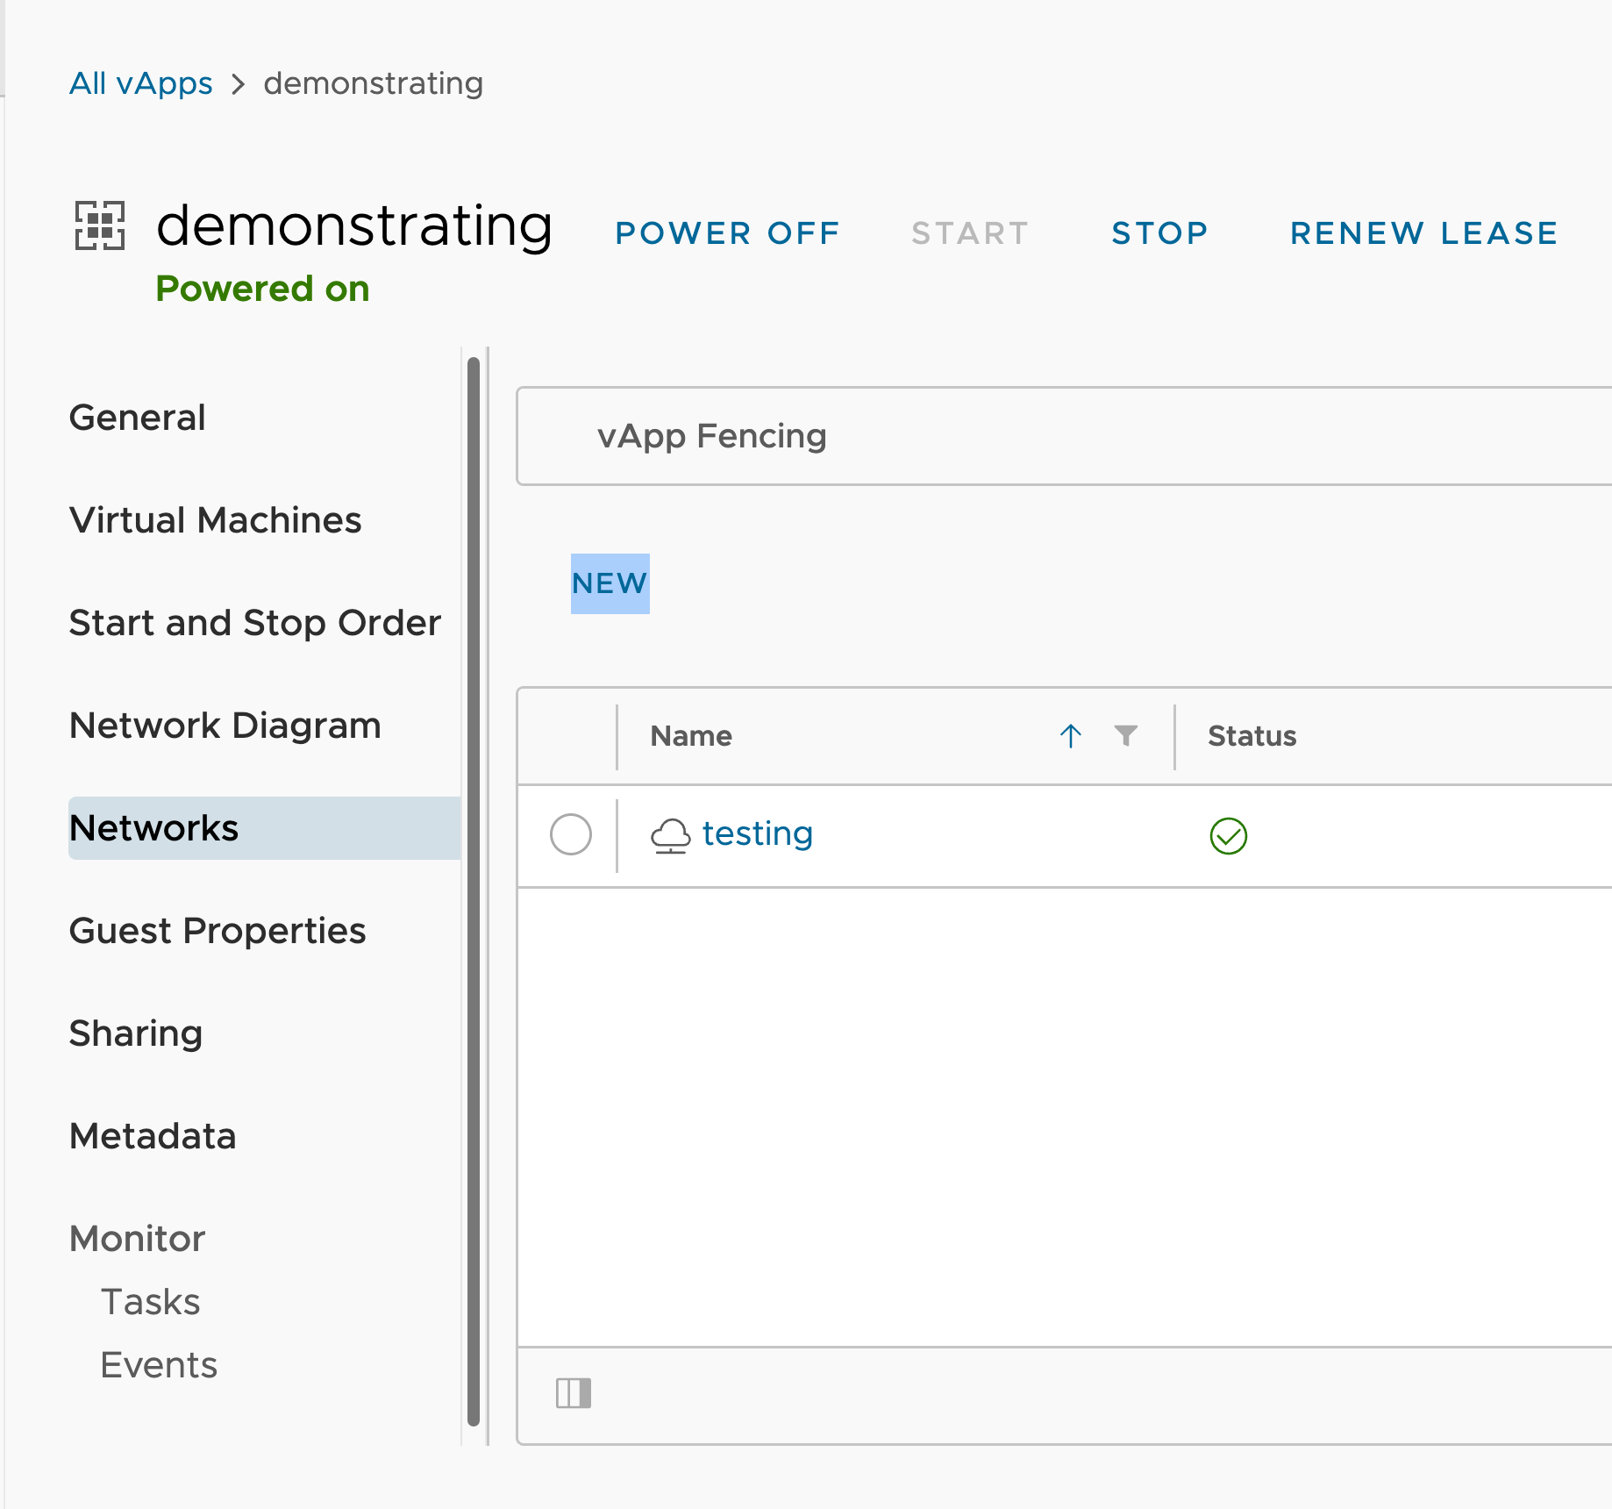Screen dimensions: 1612x1509
Task: Click RENEW LEASE for the vApp
Action: (1423, 232)
